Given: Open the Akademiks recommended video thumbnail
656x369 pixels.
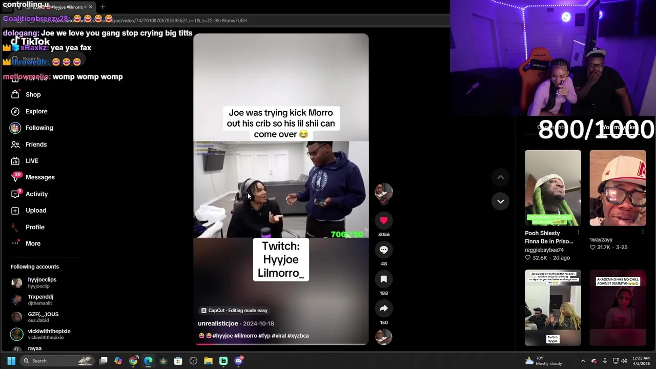Looking at the screenshot, I should coord(618,307).
